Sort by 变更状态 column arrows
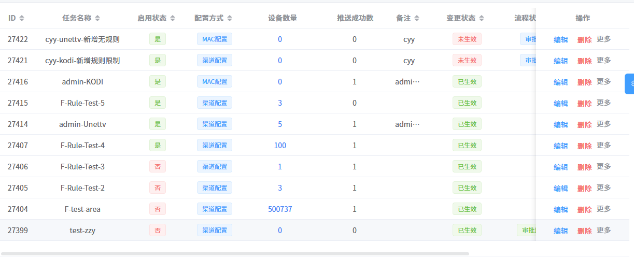Image resolution: width=634 pixels, height=259 pixels. [482, 18]
